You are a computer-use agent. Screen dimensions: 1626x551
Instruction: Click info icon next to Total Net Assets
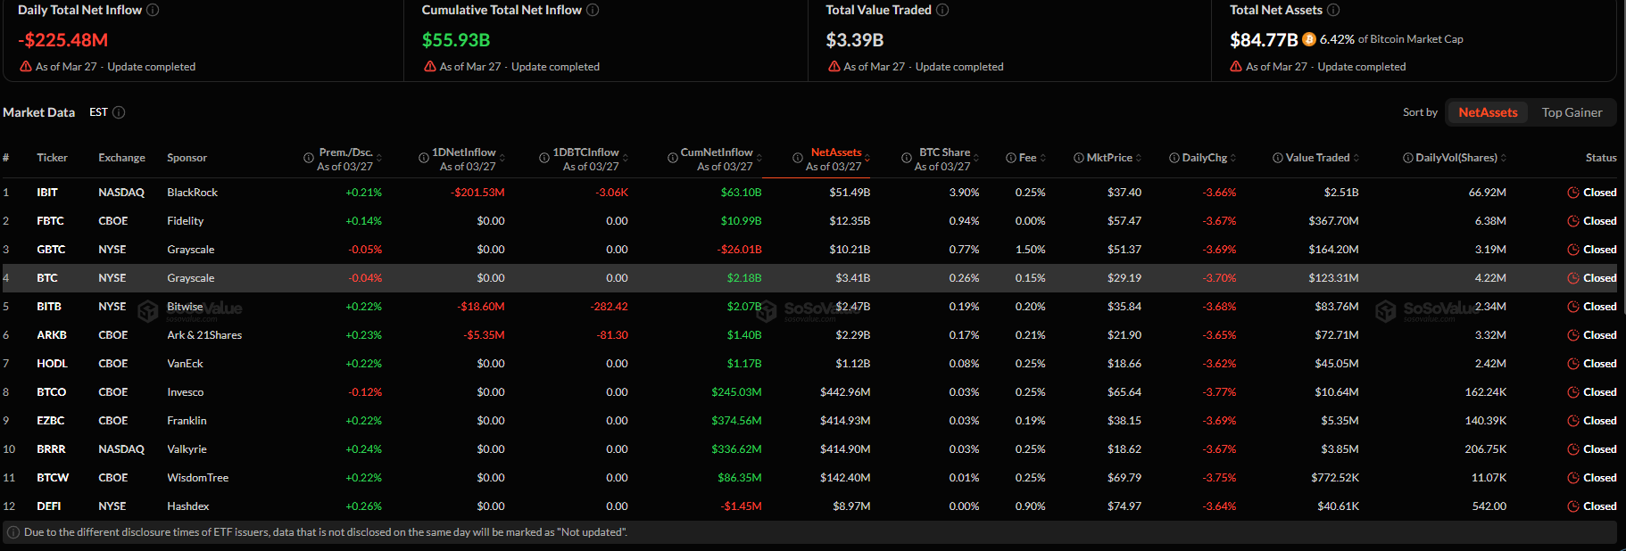click(1333, 10)
